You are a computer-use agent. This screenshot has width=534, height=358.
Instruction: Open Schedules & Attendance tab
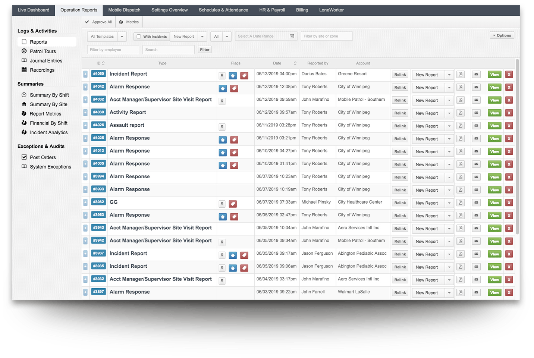(223, 10)
